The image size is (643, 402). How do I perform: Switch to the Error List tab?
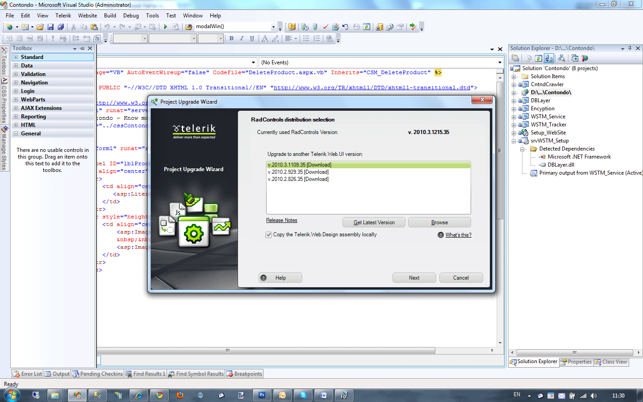28,374
